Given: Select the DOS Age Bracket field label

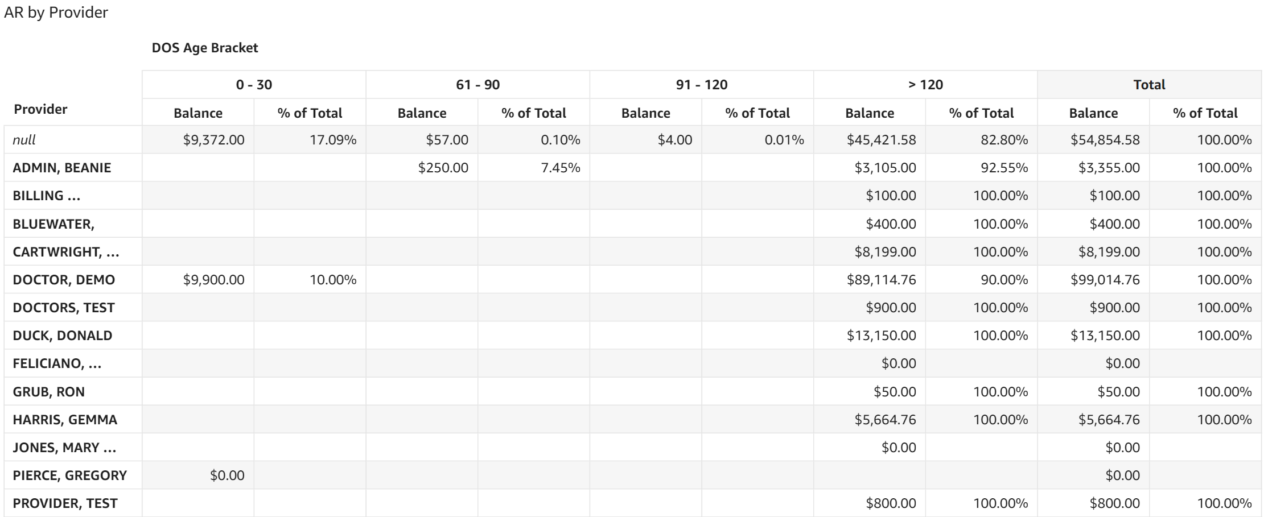Looking at the screenshot, I should [204, 48].
